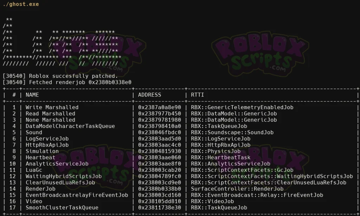Screen dimensions: 360x216
Task: Click the EventBroadcastrelayFireEventJob name
Action: tap(77, 195)
